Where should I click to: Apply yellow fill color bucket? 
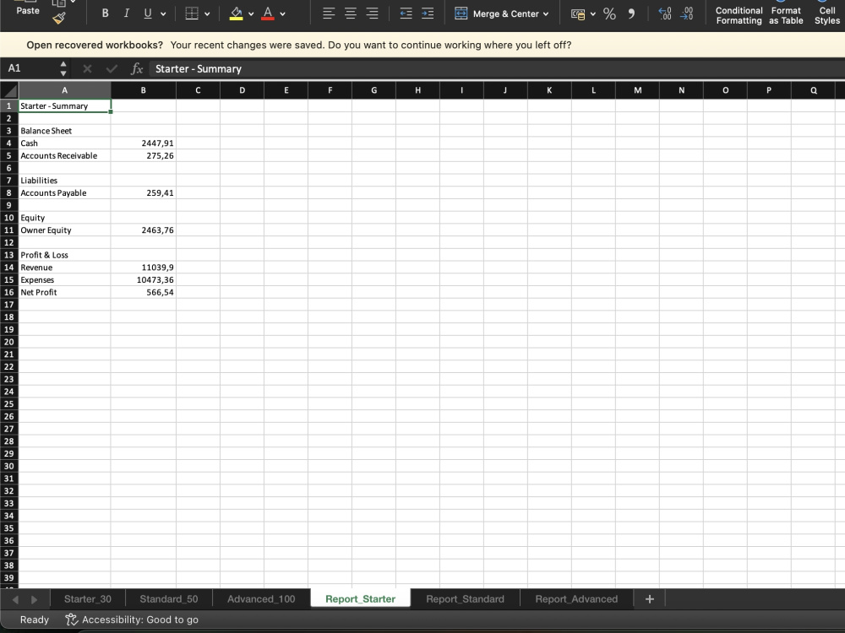pyautogui.click(x=236, y=14)
